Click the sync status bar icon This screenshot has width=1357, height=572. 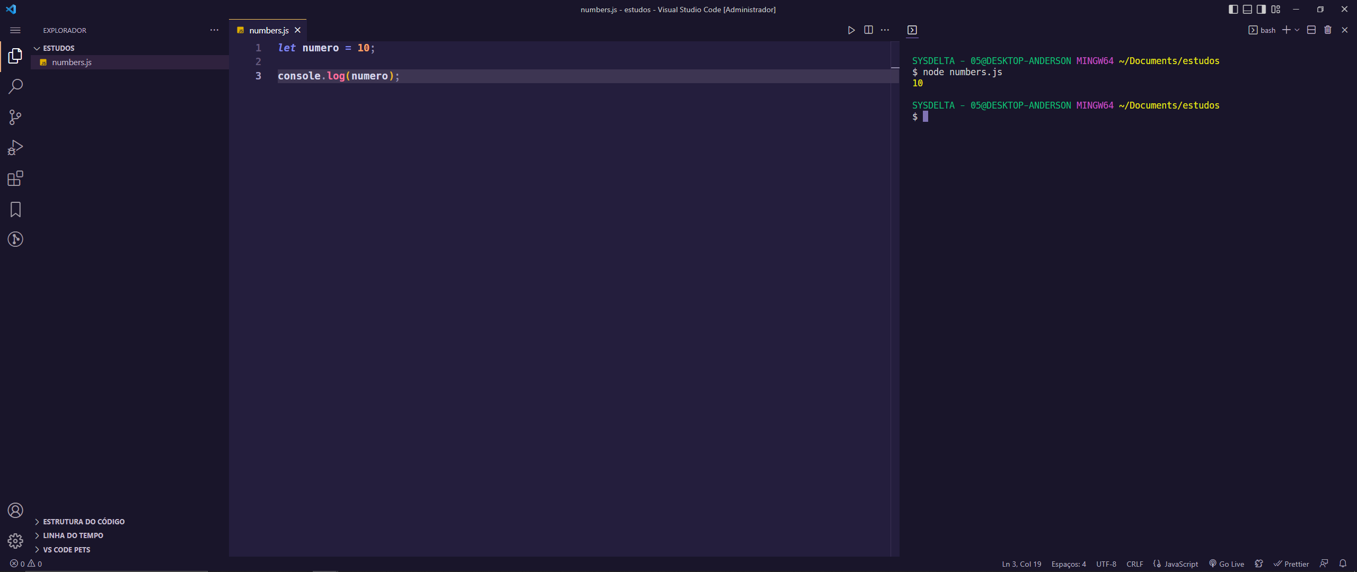pyautogui.click(x=1259, y=564)
